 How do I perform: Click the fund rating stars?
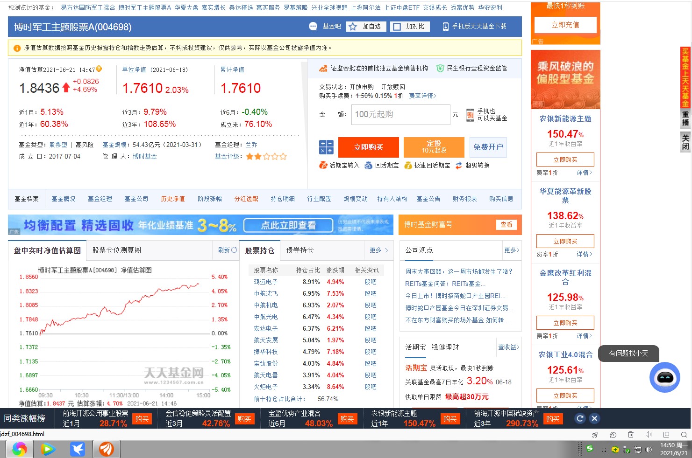tap(266, 157)
